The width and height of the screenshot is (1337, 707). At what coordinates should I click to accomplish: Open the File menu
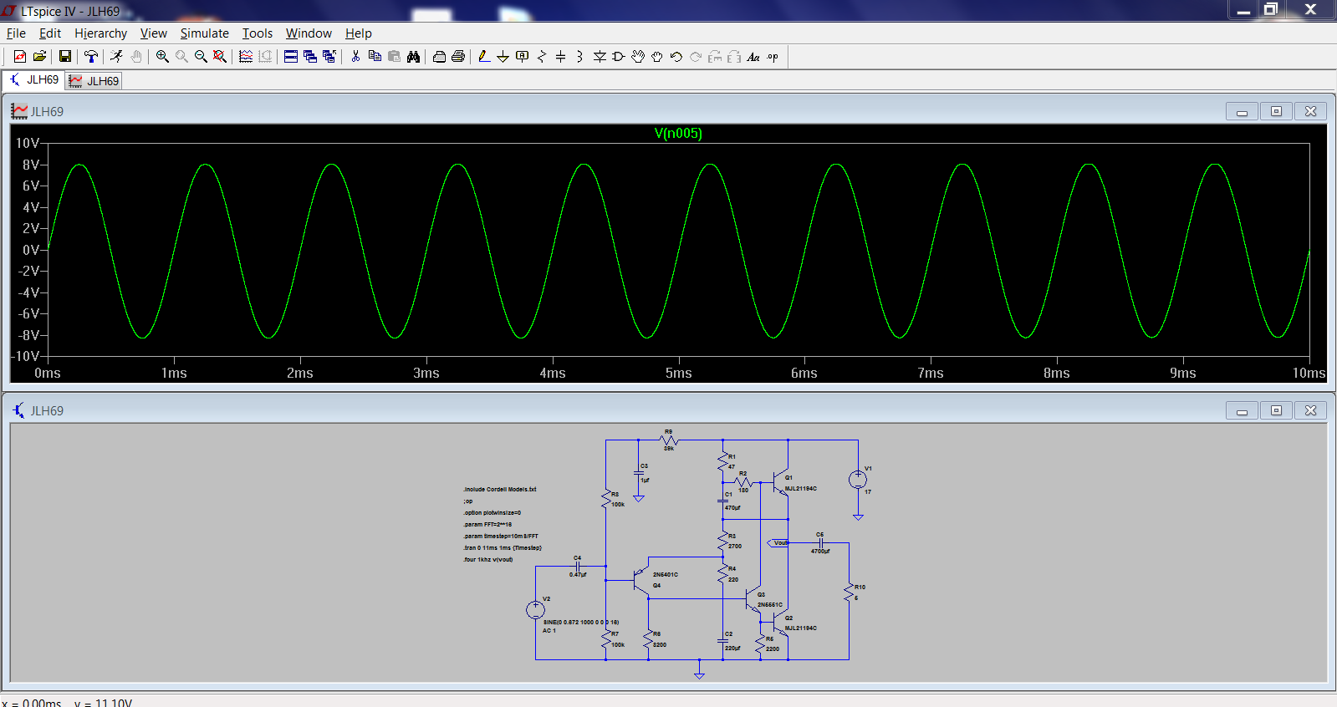pos(16,33)
